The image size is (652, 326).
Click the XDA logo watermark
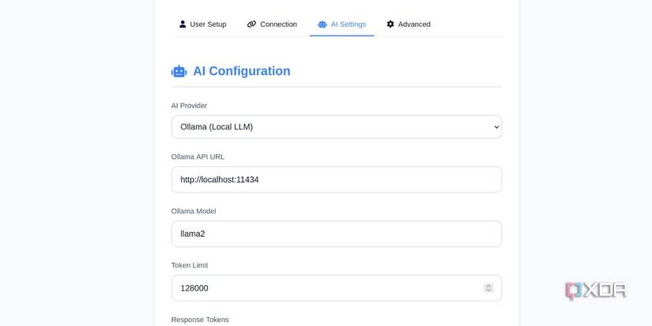tap(595, 290)
